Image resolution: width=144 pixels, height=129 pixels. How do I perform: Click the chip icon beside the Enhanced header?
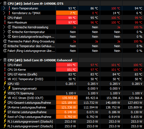tap(5, 60)
